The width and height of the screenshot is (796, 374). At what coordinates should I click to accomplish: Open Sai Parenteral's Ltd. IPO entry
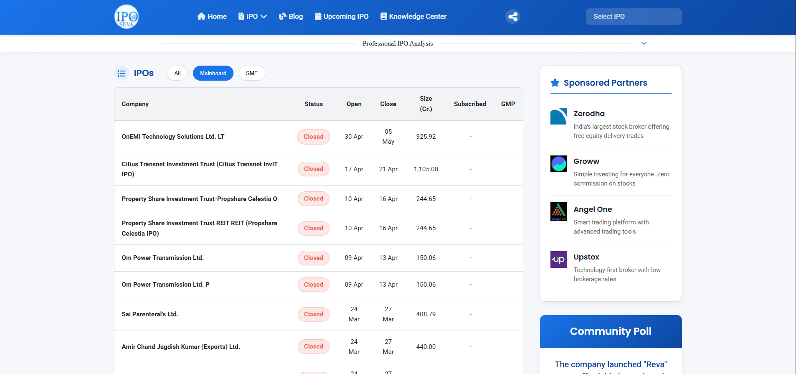pos(150,314)
